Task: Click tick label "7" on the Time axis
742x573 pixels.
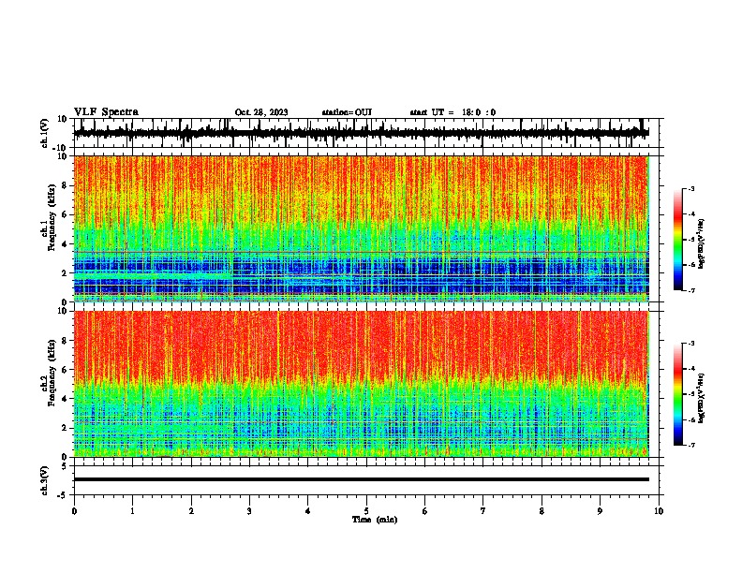Action: pos(483,511)
